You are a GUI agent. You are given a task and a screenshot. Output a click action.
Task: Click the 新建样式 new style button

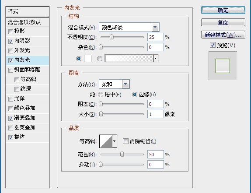coord(223,35)
